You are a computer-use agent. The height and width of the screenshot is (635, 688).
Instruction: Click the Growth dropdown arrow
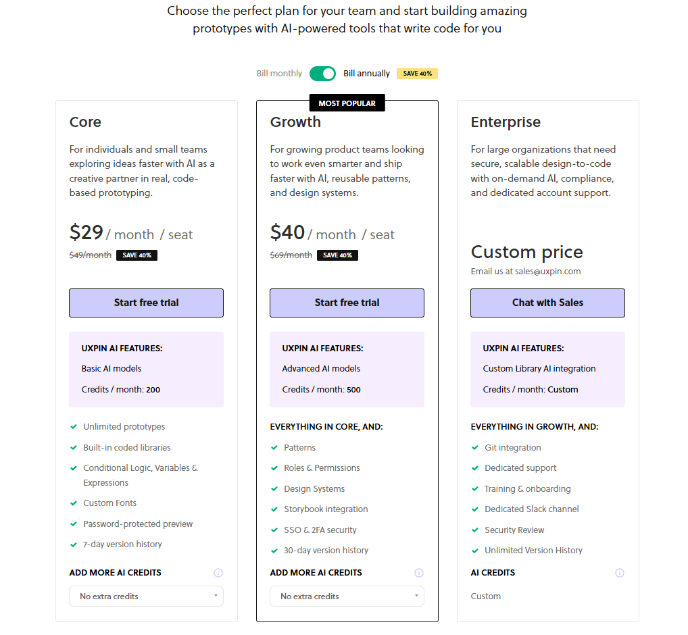click(x=416, y=596)
